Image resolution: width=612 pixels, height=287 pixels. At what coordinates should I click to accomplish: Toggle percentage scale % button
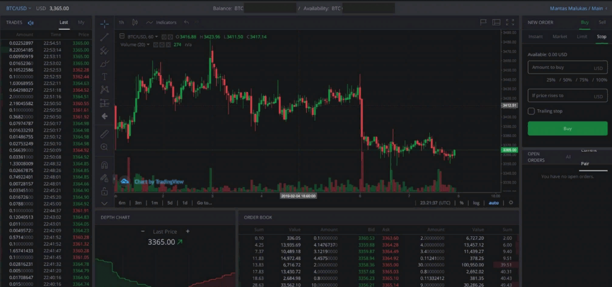(462, 203)
